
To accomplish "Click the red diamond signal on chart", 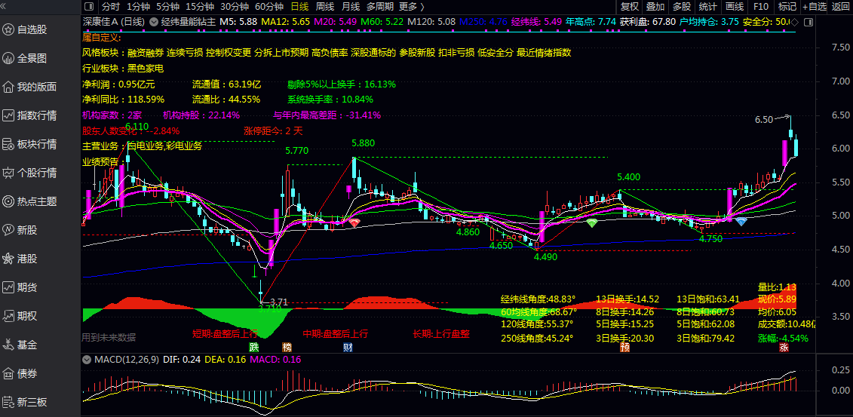I will coord(354,223).
